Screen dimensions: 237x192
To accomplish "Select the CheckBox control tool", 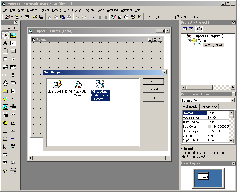I will coord(5,59).
